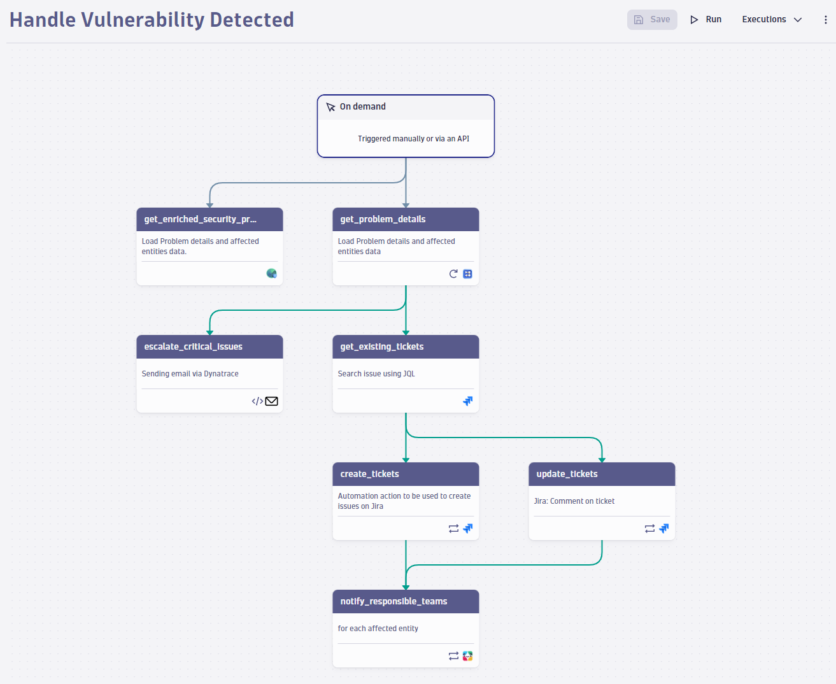836x684 pixels.
Task: Click globe icon on get_enriched_security_pr card
Action: 272,274
